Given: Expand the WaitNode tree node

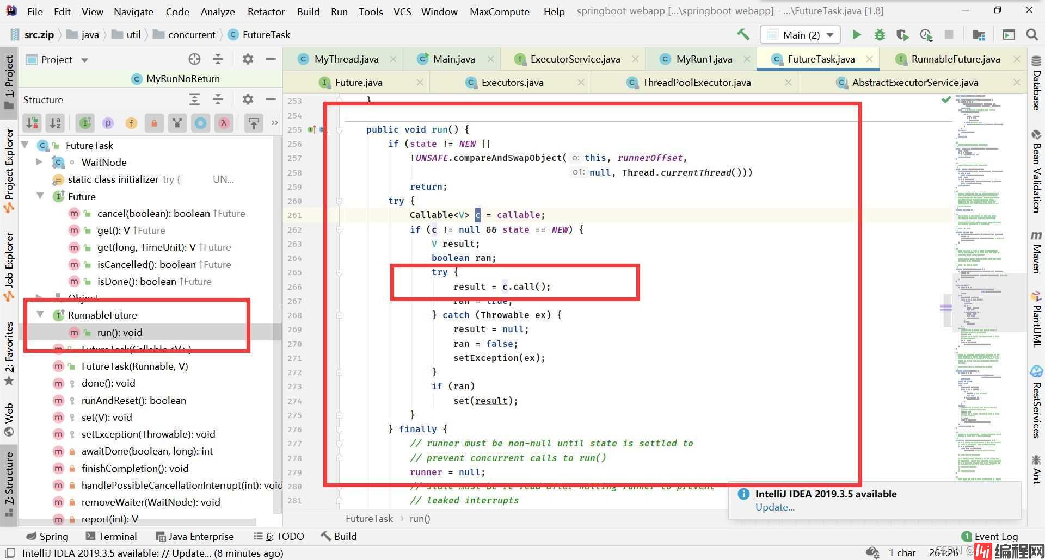Looking at the screenshot, I should (x=39, y=161).
